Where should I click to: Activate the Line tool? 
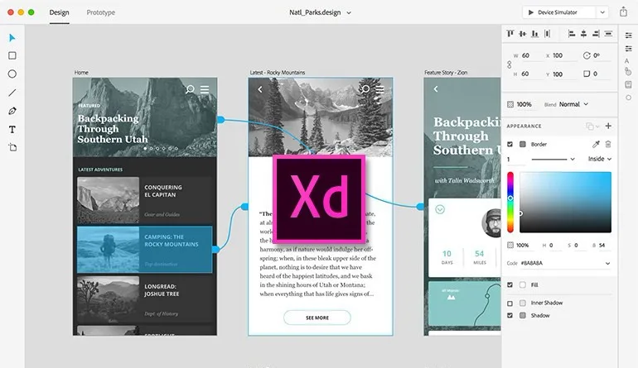12,93
